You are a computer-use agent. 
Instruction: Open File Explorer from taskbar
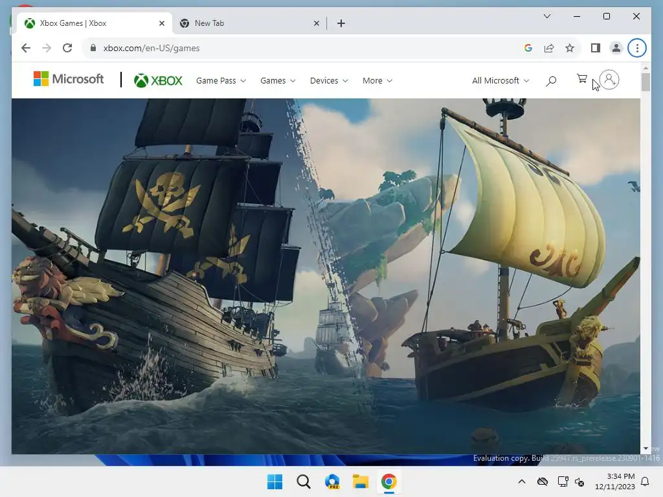click(360, 481)
